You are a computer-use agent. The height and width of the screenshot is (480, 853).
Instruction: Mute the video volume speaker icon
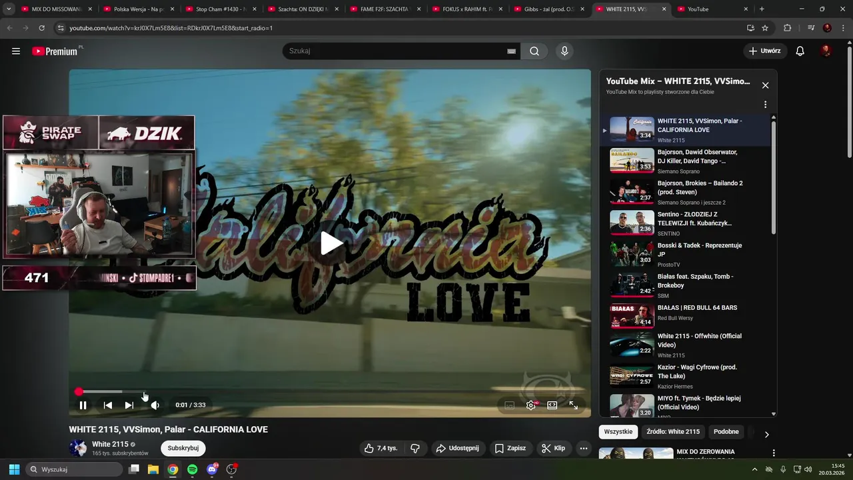(155, 405)
